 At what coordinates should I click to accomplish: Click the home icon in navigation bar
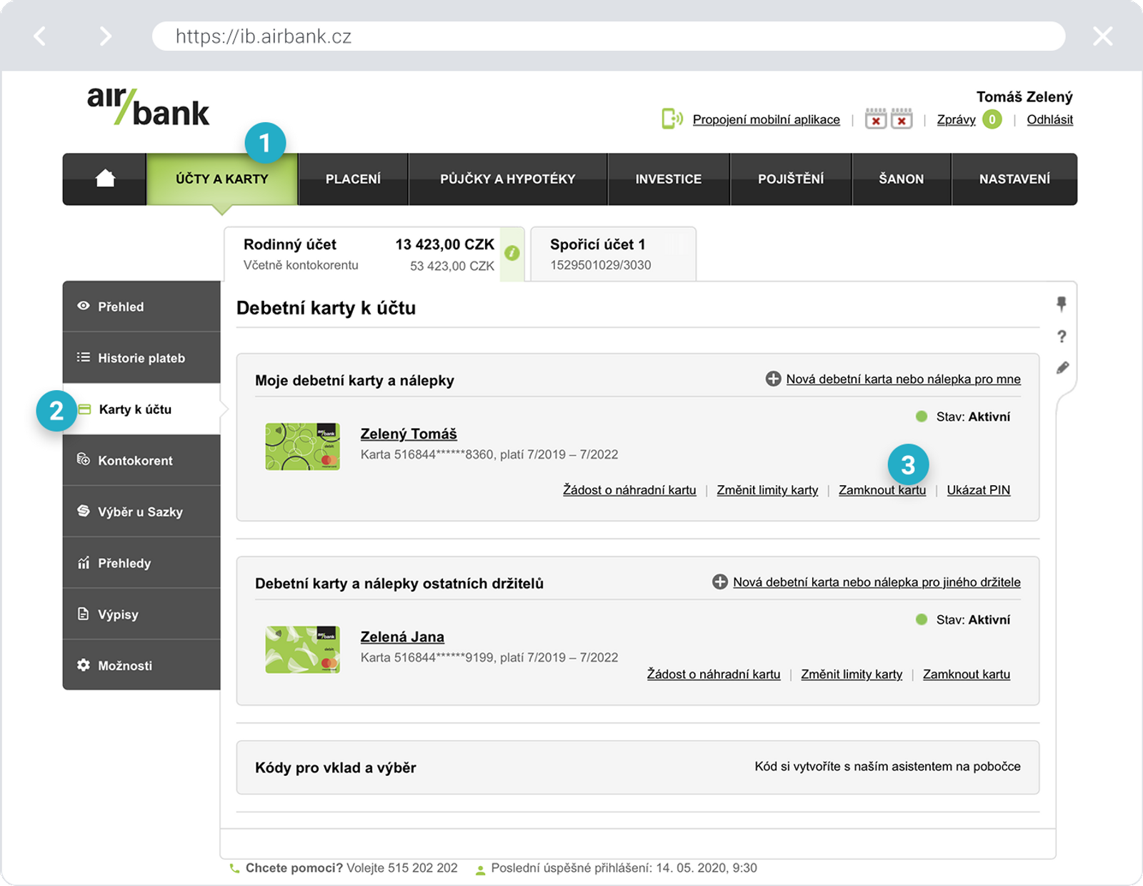105,179
